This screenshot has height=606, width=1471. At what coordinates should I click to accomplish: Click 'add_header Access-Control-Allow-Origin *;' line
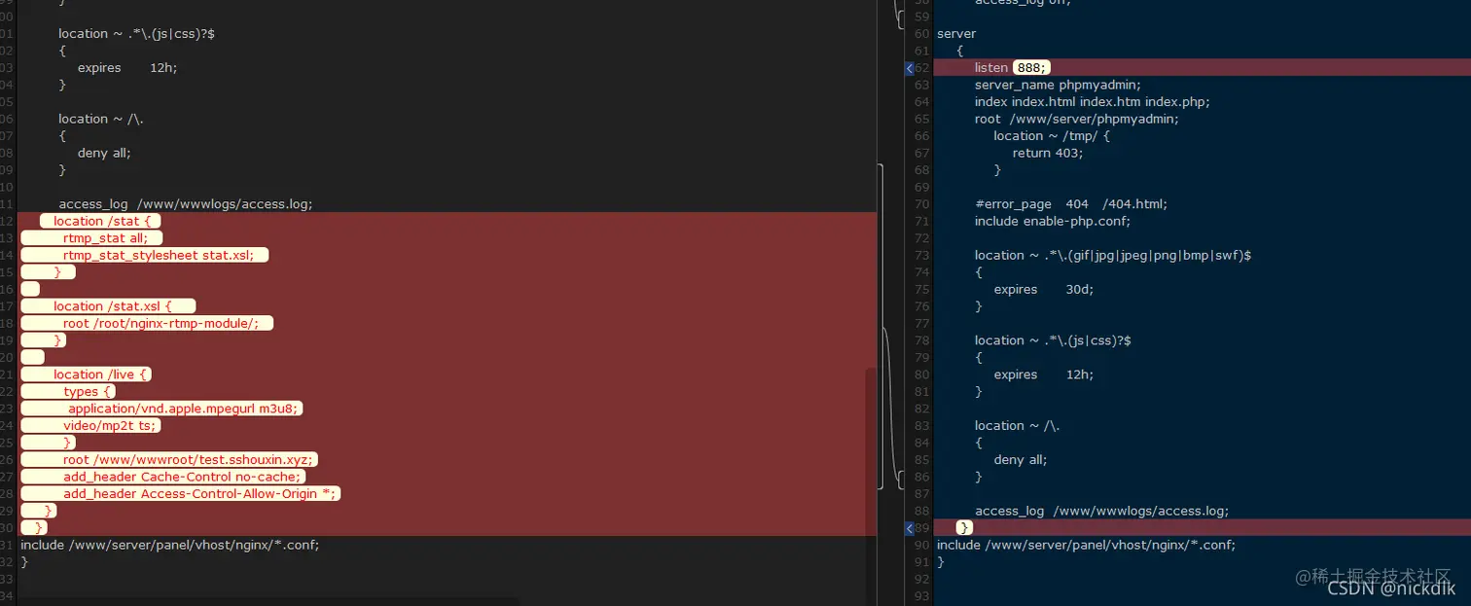tap(201, 493)
